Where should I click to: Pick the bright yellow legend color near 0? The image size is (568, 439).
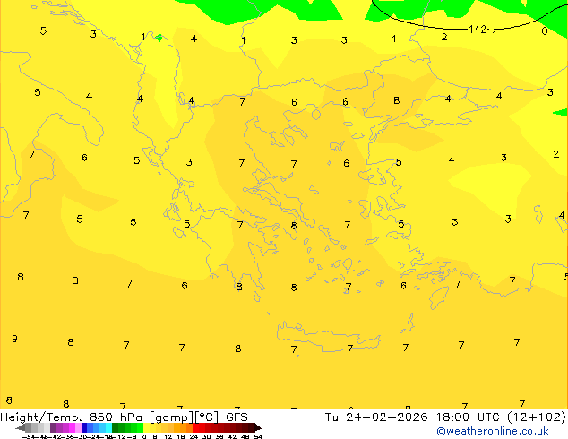click(x=146, y=427)
